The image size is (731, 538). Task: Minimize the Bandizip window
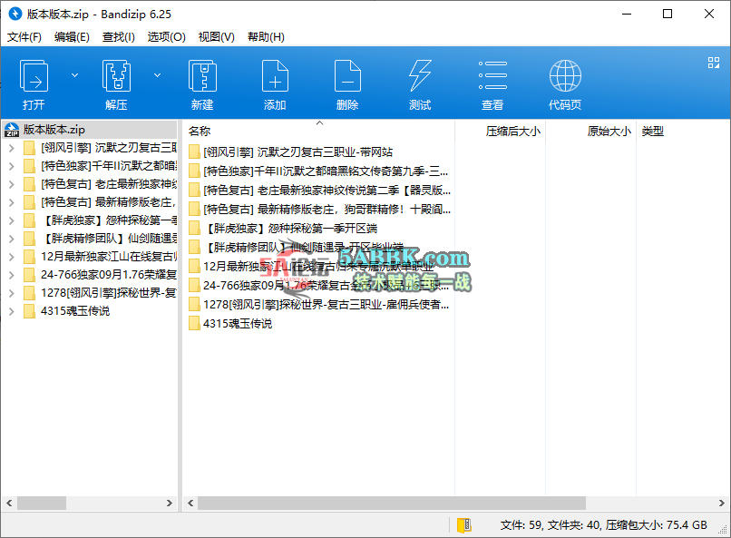tap(627, 14)
